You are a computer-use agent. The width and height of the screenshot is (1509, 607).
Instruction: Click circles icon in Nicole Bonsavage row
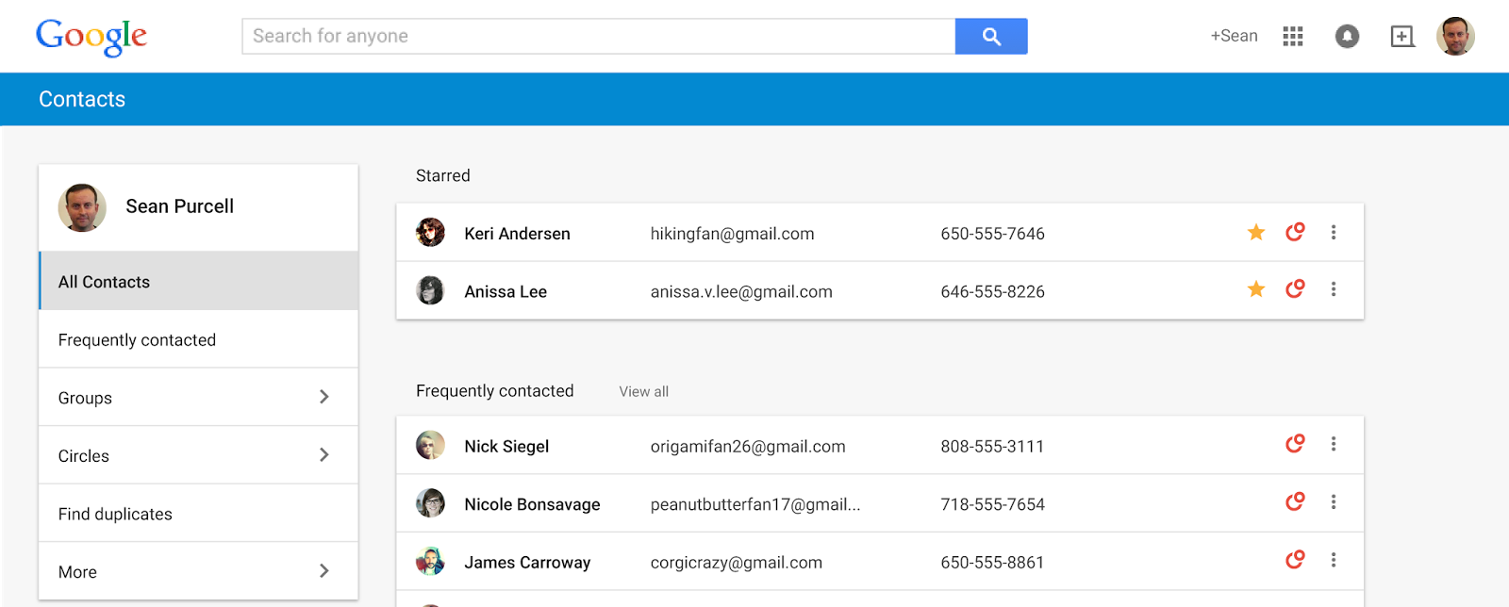click(1295, 502)
